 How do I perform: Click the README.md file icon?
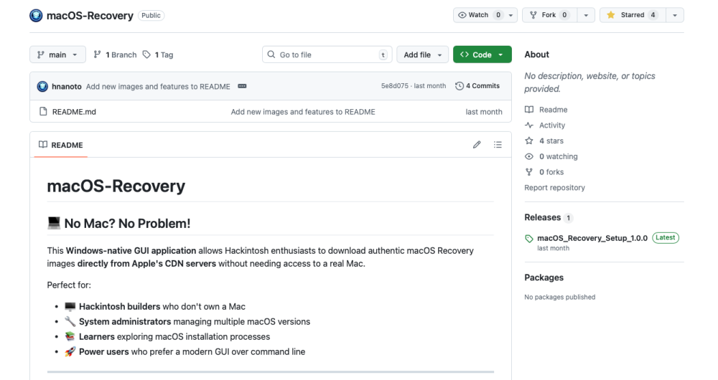point(43,112)
